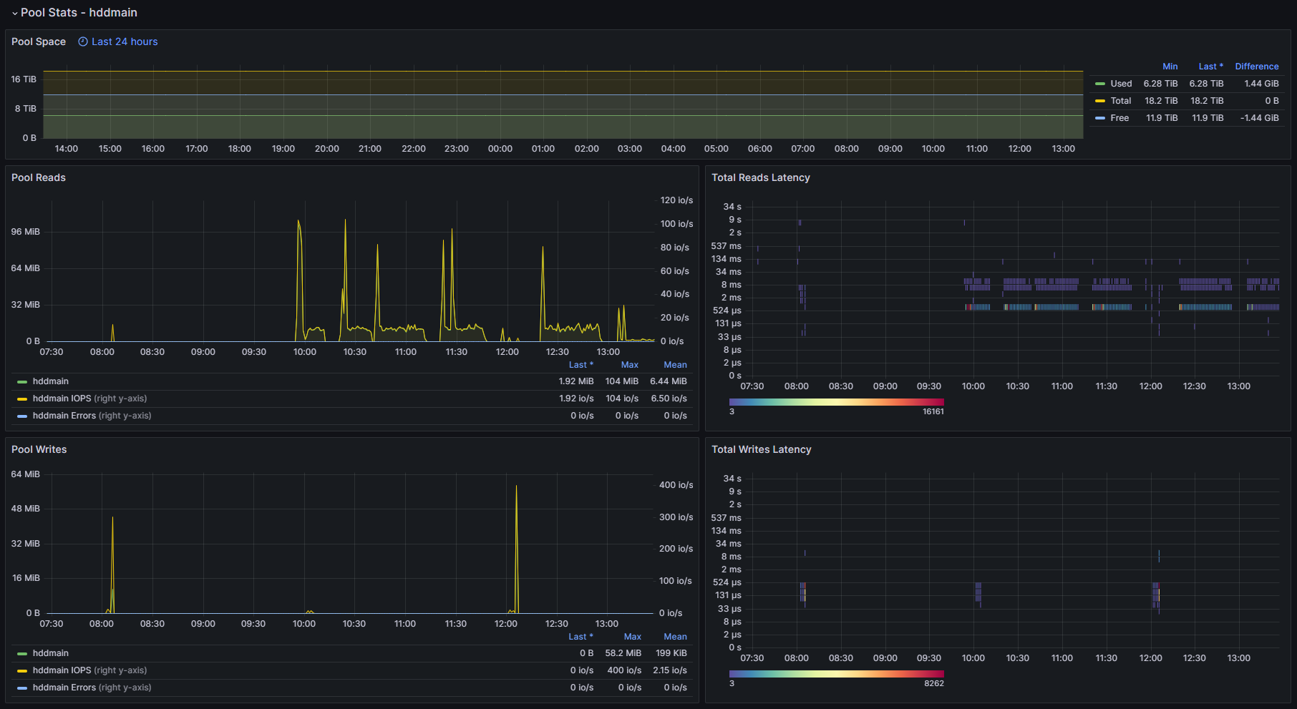Toggle the Used series in Pool Space legend
1297x709 pixels.
pos(1121,84)
